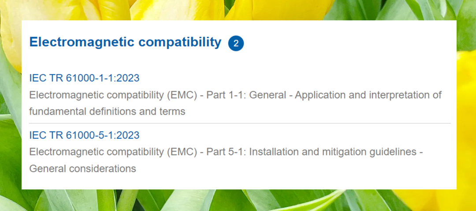Click 'Installation and mitigation guidelines' description text
The height and width of the screenshot is (211, 476).
[x=333, y=152]
